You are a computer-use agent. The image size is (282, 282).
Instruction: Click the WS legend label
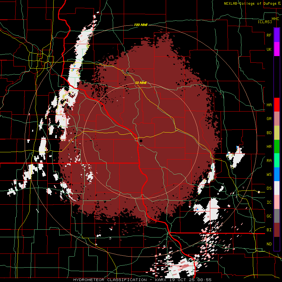point(269,175)
